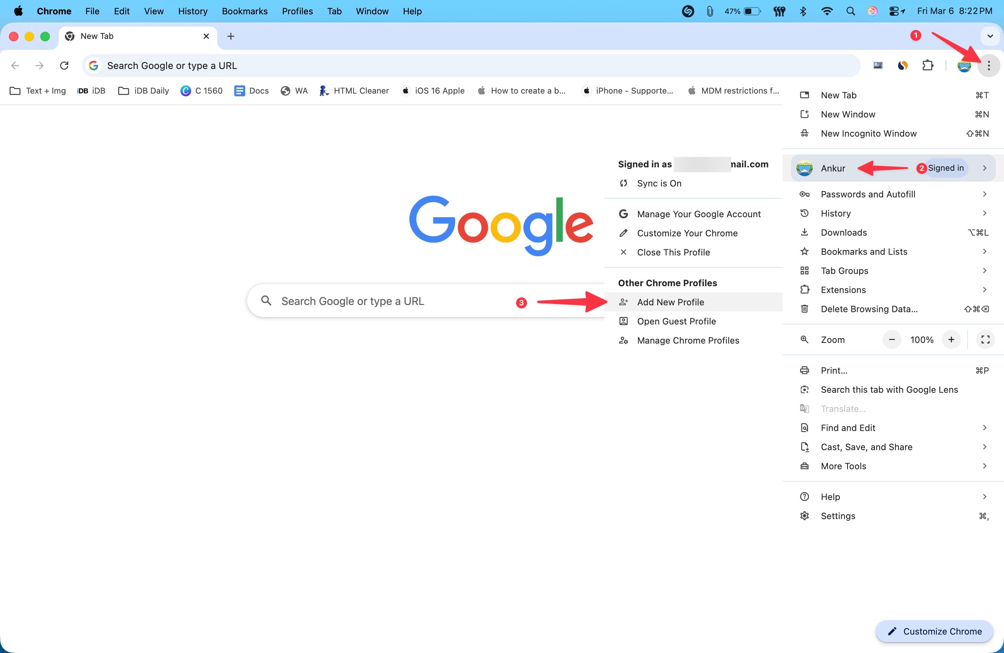Increase zoom with the plus button
Image resolution: width=1004 pixels, height=653 pixels.
point(951,339)
